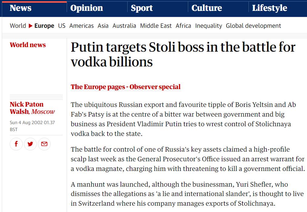Share article on Twitter
307x212 pixels.
[x=30, y=144]
